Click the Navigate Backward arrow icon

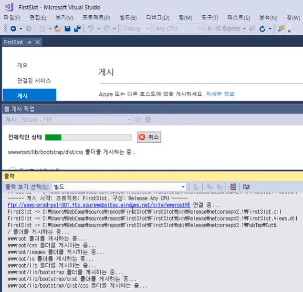pyautogui.click(x=13, y=29)
